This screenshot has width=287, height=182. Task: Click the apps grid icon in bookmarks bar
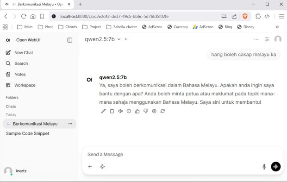(x=5, y=27)
